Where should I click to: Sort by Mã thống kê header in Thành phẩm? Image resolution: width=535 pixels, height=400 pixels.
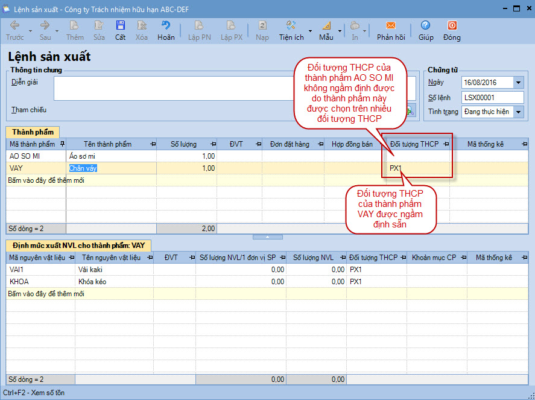click(x=485, y=144)
